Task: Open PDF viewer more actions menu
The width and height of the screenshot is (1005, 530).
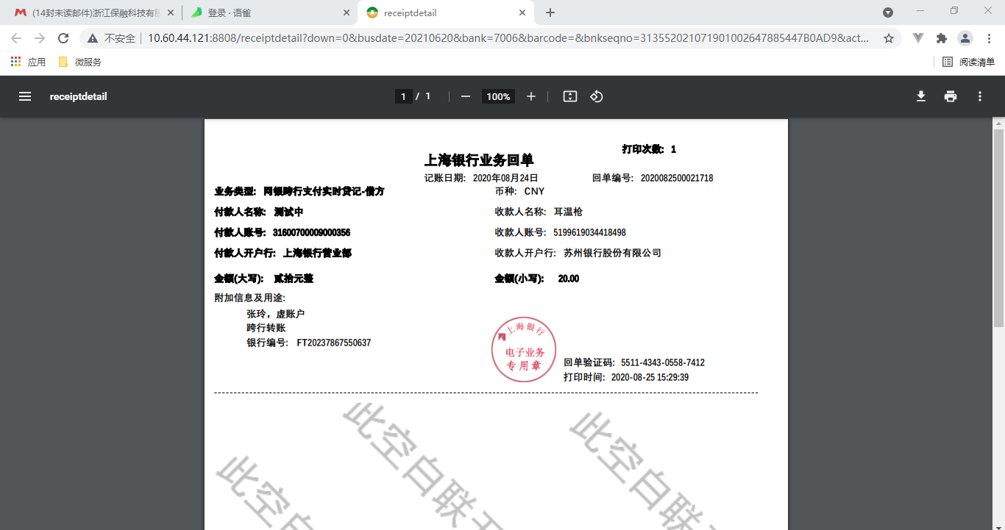Action: click(x=980, y=96)
